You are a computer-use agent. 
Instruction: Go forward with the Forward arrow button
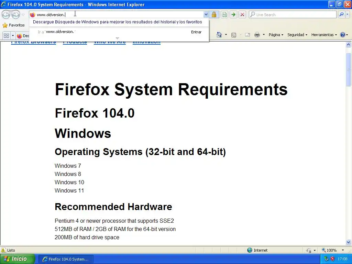point(15,14)
